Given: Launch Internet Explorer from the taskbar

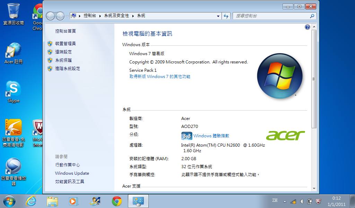Looking at the screenshot, I should (x=31, y=201).
